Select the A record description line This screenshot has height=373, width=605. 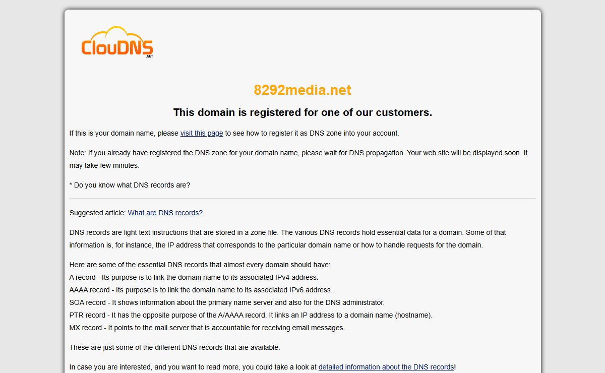coord(194,277)
